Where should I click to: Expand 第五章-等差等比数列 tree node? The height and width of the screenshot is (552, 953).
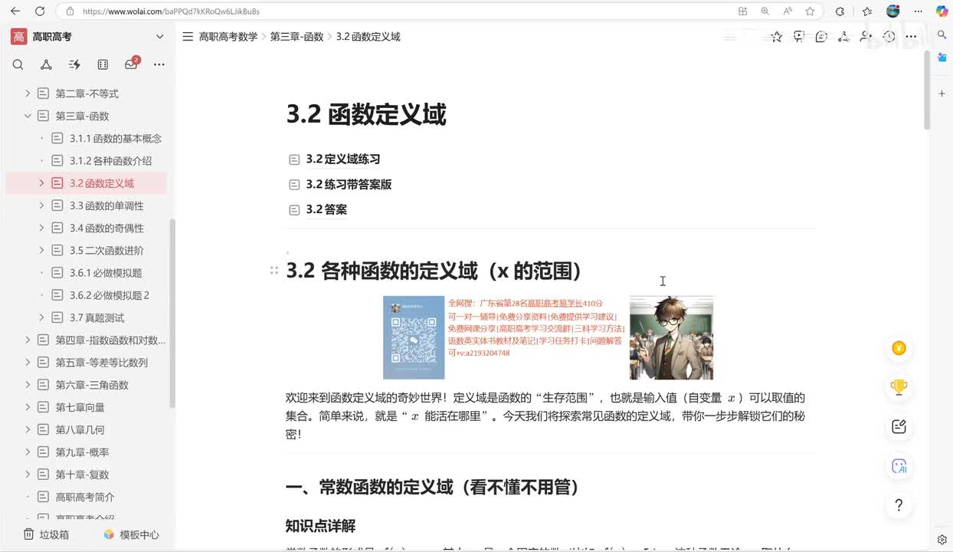(28, 362)
